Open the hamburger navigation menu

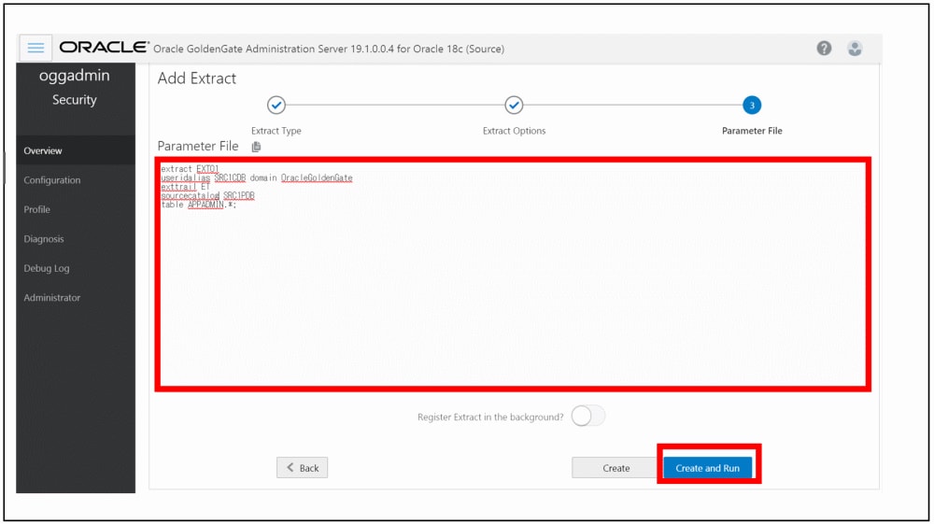(35, 48)
